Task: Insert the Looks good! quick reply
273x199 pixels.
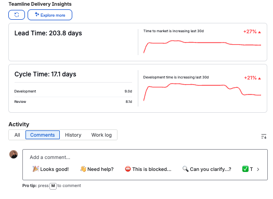Action: (50, 169)
